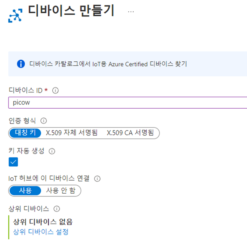This screenshot has height=241, width=247.
Task: Select X.509 자체 서명됨 authentication type
Action: pyautogui.click(x=72, y=133)
